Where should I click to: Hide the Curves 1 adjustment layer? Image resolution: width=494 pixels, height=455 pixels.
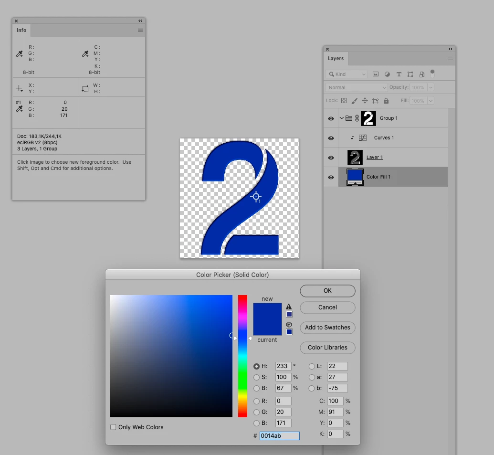pos(331,138)
